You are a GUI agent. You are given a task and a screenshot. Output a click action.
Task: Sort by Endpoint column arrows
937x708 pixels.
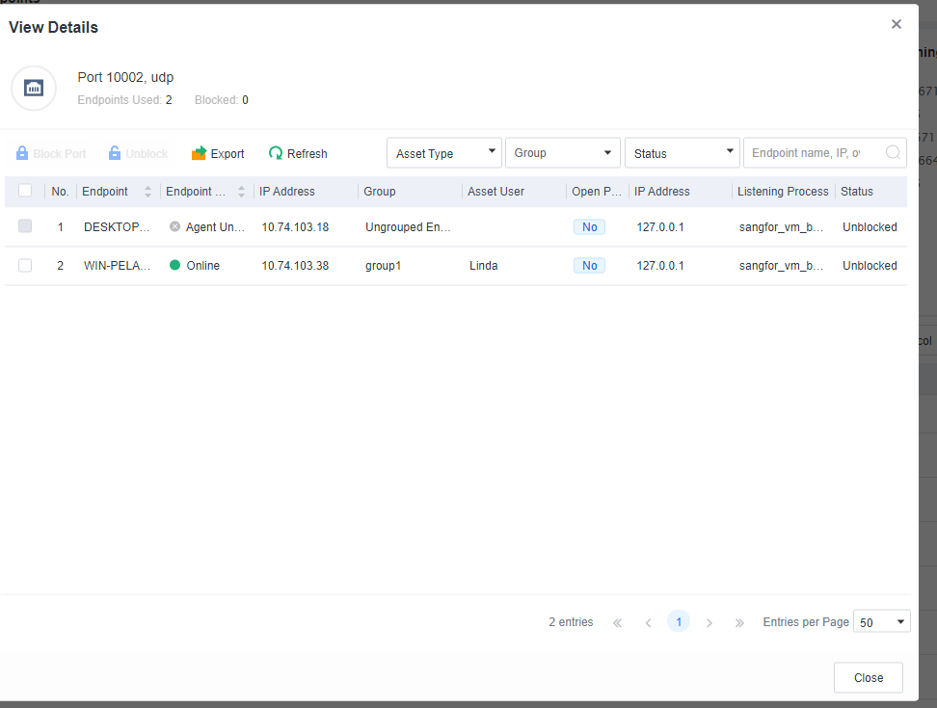tap(147, 192)
